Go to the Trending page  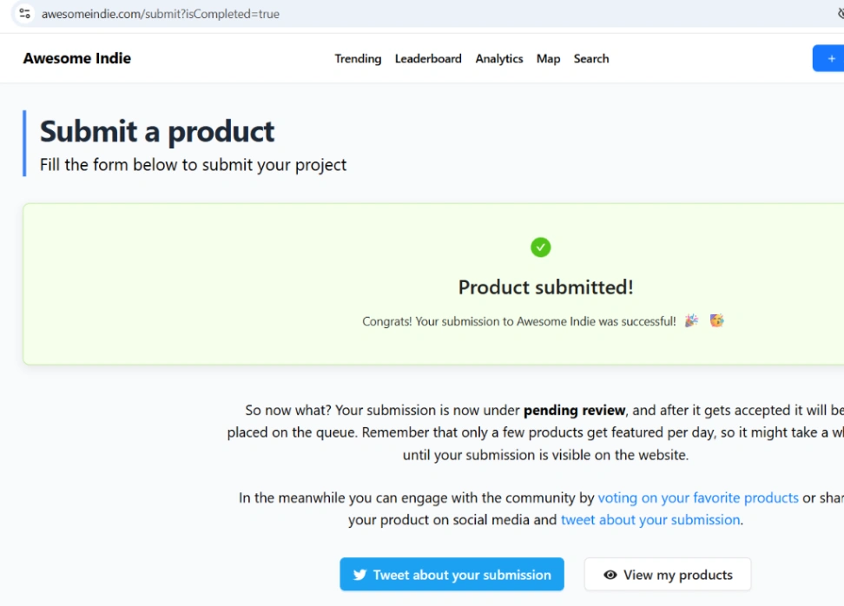pos(358,59)
